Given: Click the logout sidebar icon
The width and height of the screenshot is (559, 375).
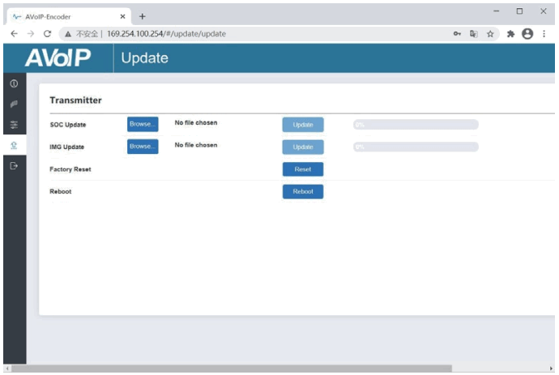Looking at the screenshot, I should (14, 166).
